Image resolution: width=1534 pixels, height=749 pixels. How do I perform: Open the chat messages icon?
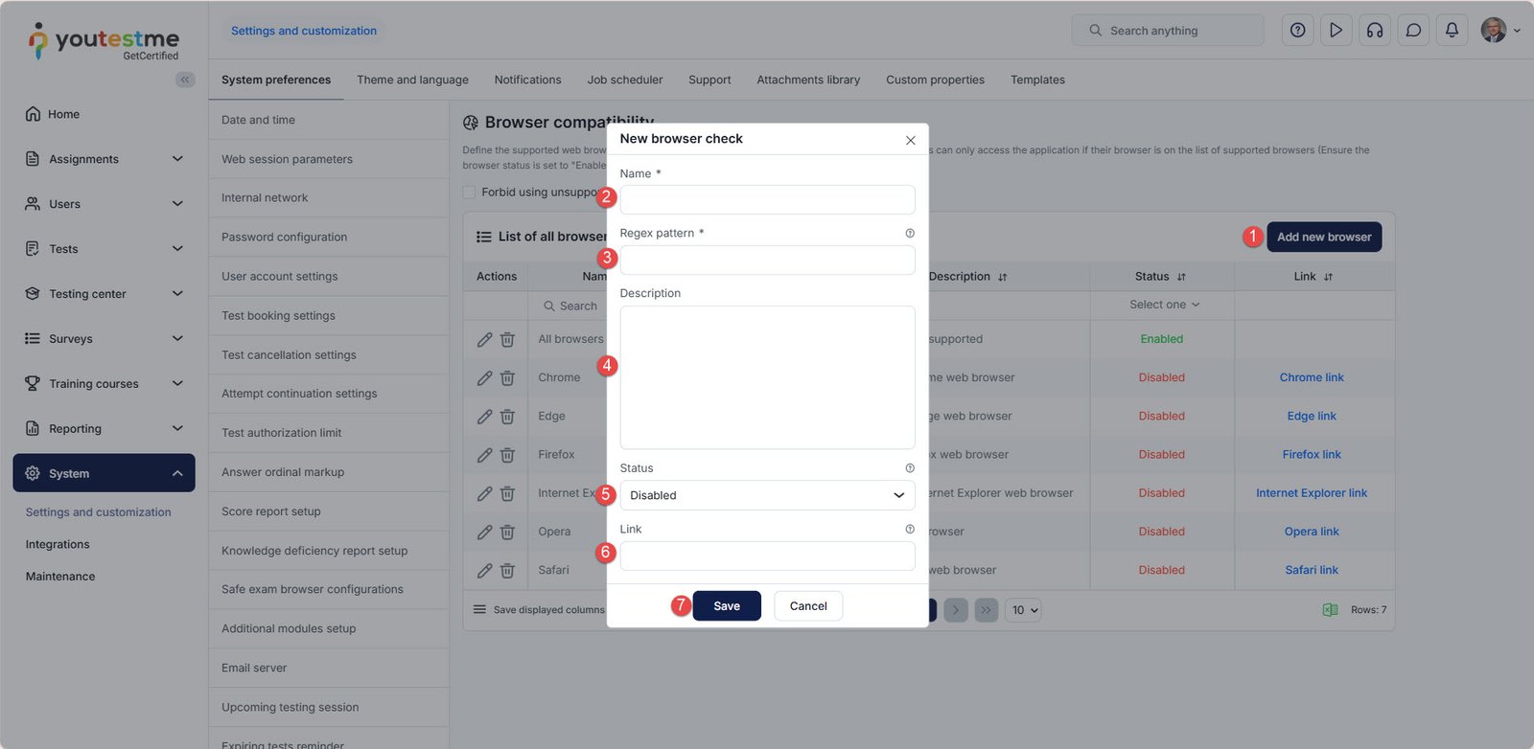pos(1413,31)
